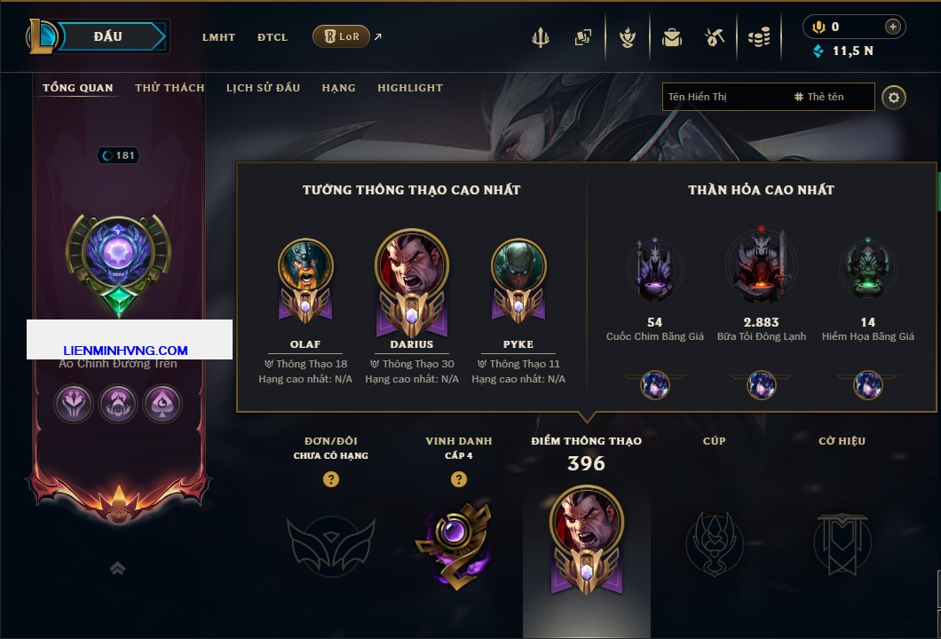
Task: Switch to the Thử Thách tab
Action: tap(170, 88)
